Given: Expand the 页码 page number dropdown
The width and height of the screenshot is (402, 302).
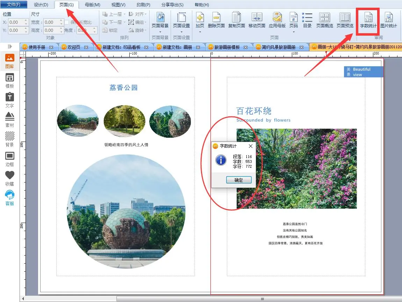Looking at the screenshot, I should tap(294, 32).
